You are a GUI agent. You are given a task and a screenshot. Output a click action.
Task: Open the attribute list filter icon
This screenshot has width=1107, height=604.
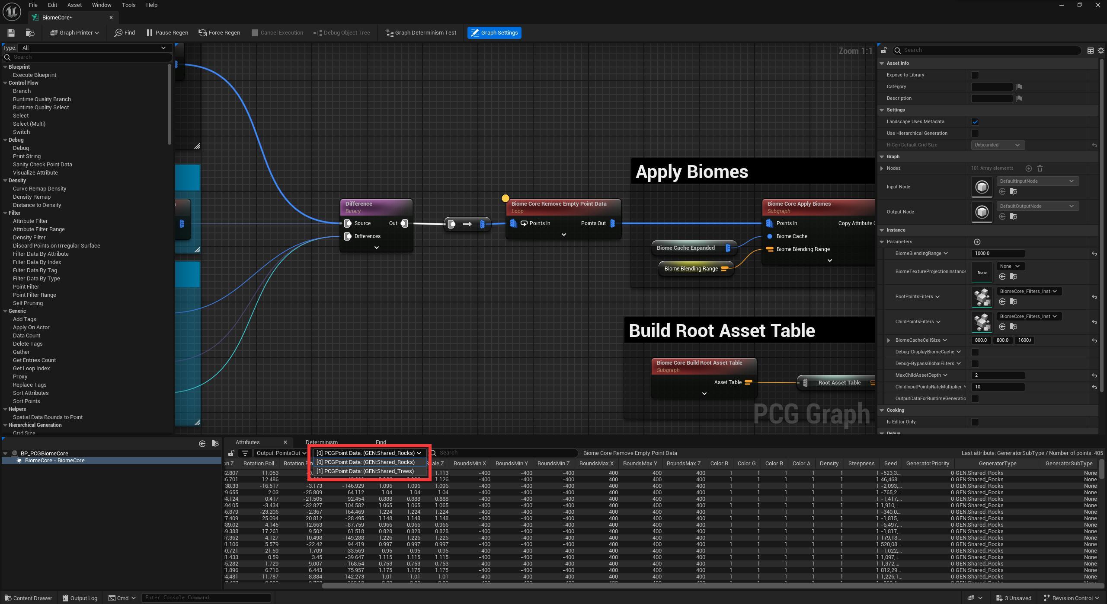click(245, 453)
